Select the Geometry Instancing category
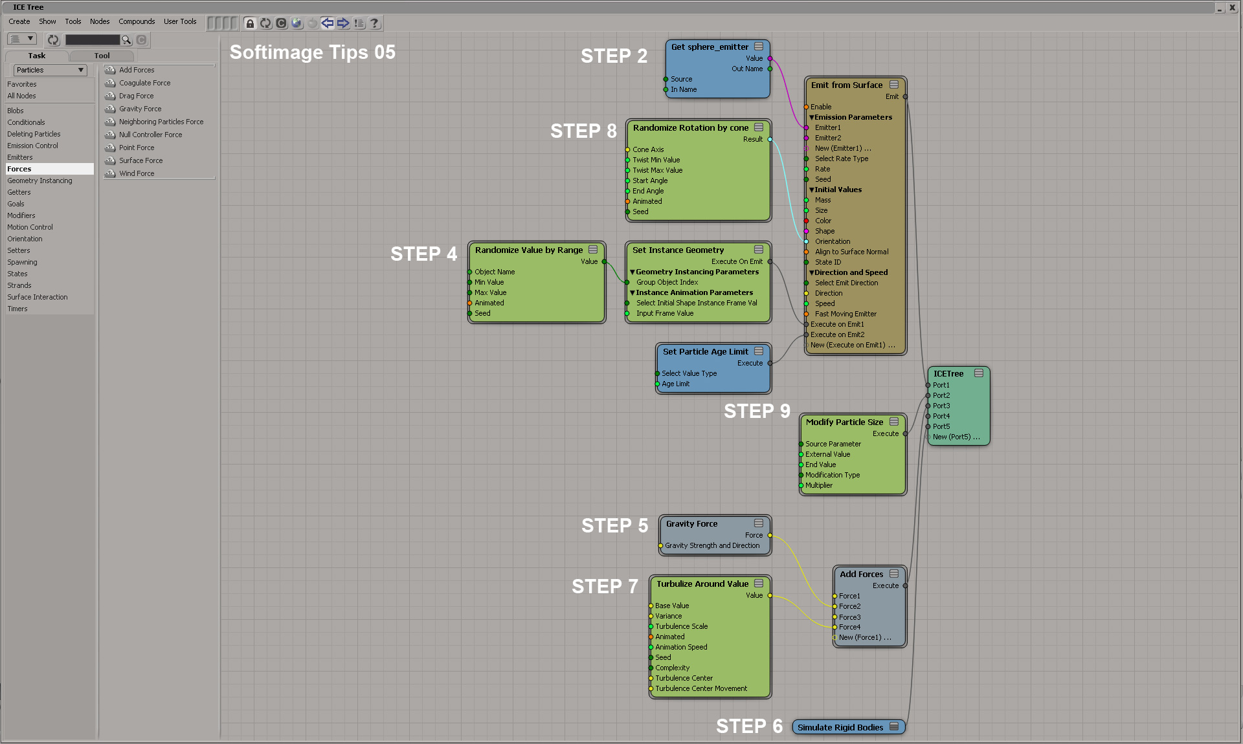 tap(39, 181)
